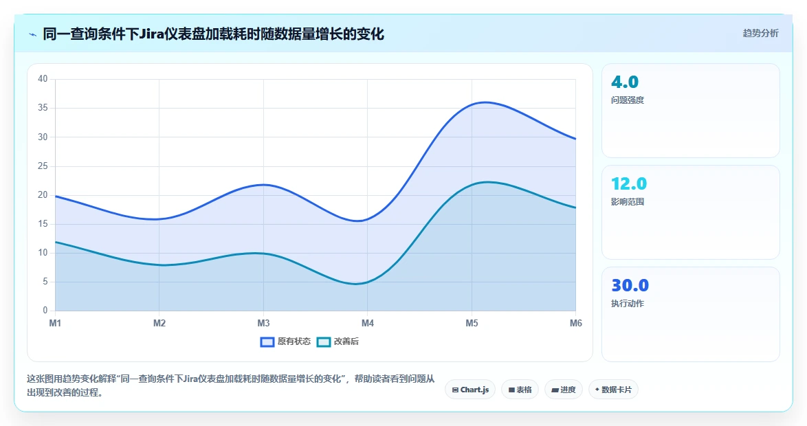The width and height of the screenshot is (807, 426).
Task: Click the M6 axis label
Action: click(x=575, y=323)
